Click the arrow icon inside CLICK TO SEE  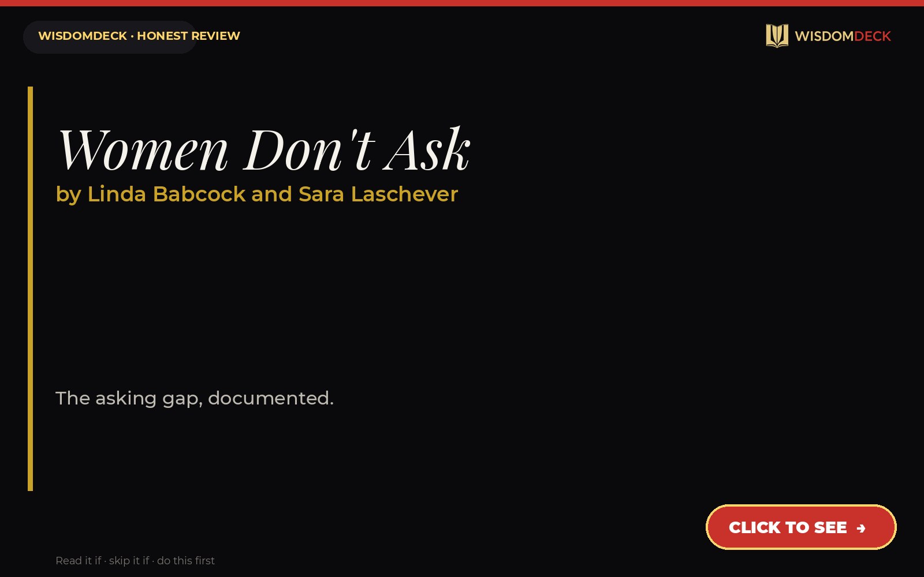(861, 528)
